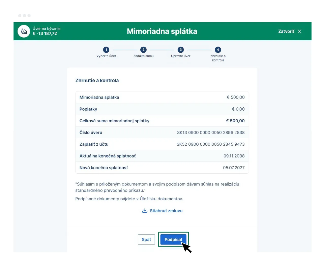
Task: Click the Poplatky row label
Action: point(88,109)
